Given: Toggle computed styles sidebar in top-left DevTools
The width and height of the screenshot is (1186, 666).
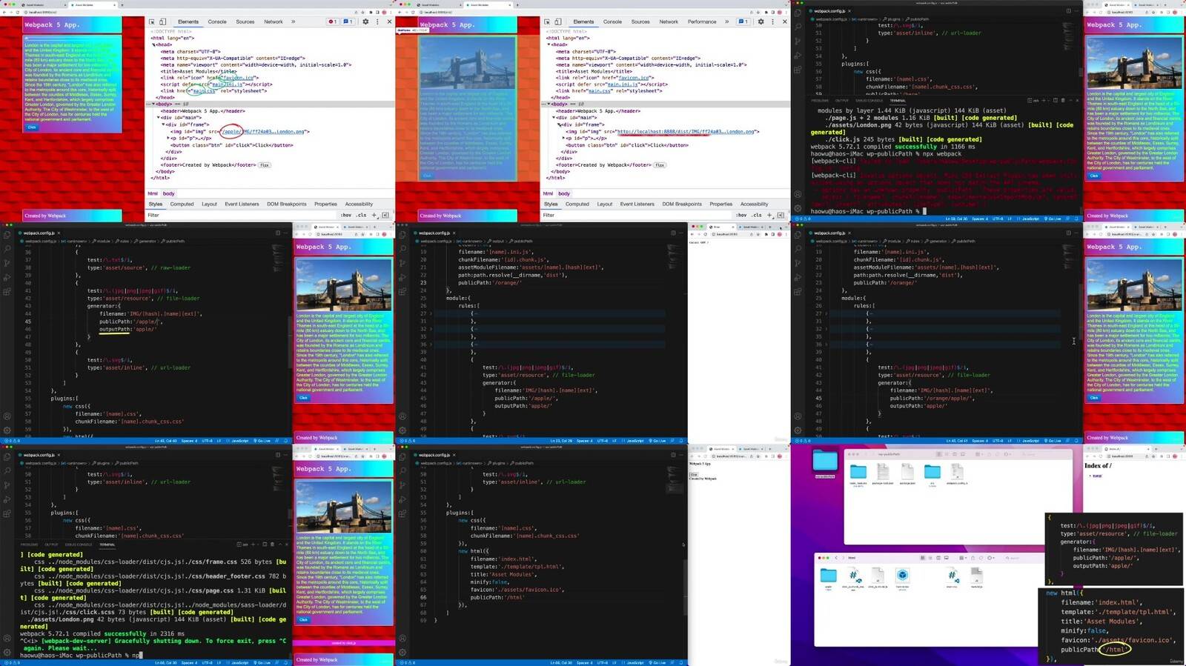Looking at the screenshot, I should (x=385, y=215).
